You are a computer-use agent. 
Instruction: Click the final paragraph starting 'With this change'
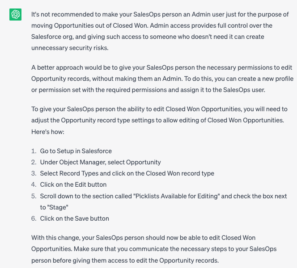coord(154,249)
